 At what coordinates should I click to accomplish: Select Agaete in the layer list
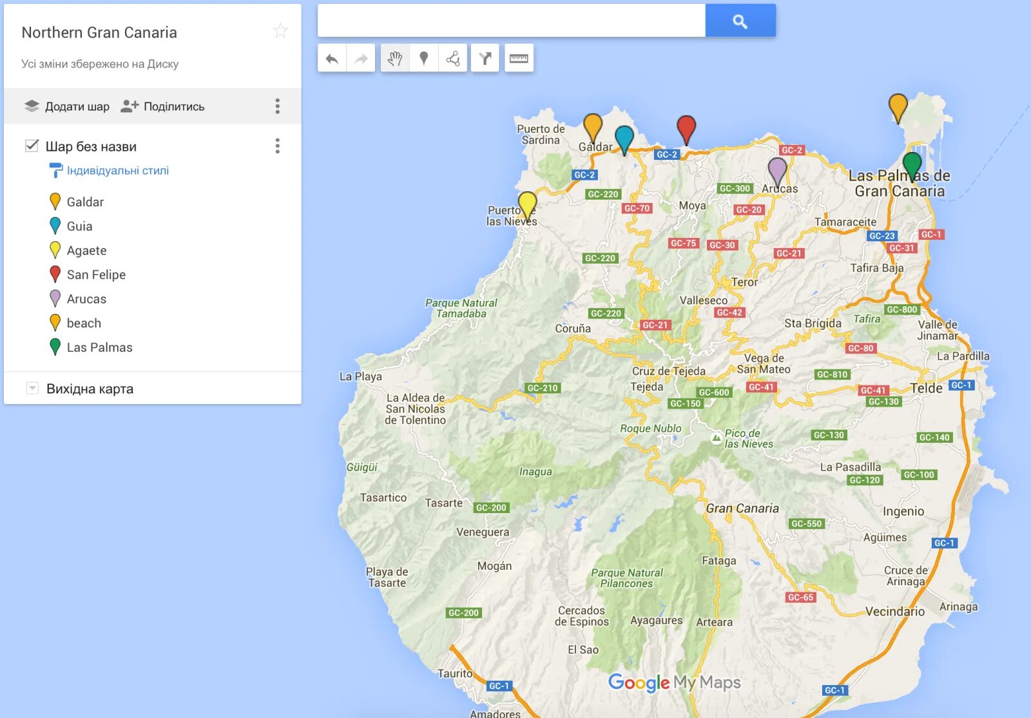[x=86, y=251]
